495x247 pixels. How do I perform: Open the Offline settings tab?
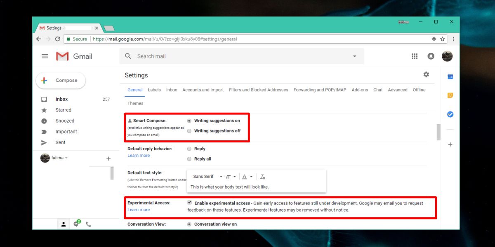click(x=419, y=90)
